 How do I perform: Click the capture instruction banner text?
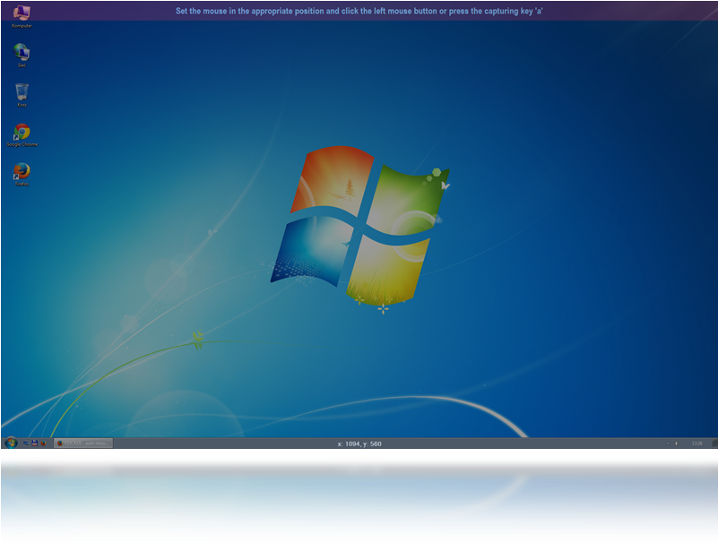point(359,11)
